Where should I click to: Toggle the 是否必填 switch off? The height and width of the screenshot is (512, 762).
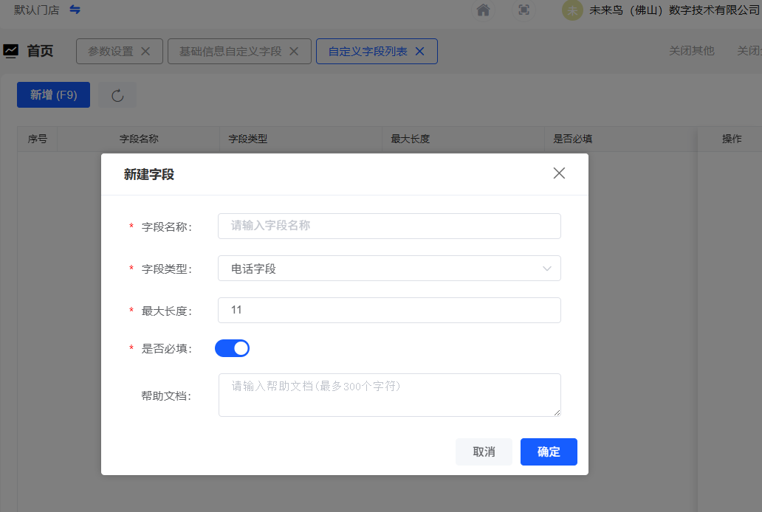pyautogui.click(x=232, y=348)
